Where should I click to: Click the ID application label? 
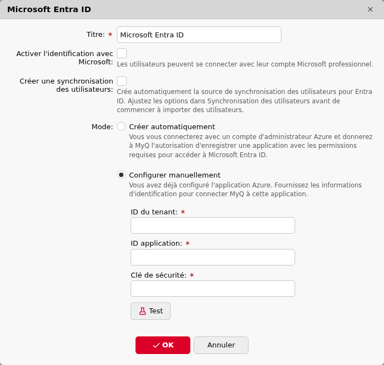(156, 244)
